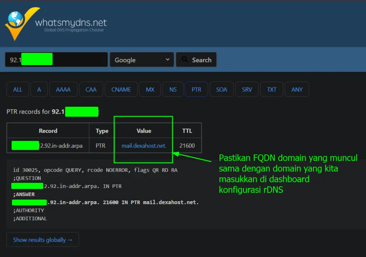Click the Record column header
Image resolution: width=366 pixels, height=257 pixels.
[x=48, y=131]
